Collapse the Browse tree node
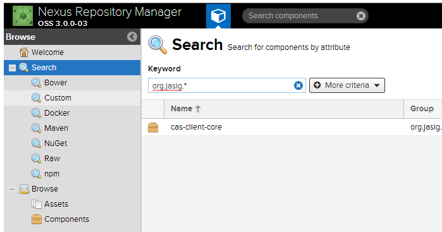 [x=12, y=189]
